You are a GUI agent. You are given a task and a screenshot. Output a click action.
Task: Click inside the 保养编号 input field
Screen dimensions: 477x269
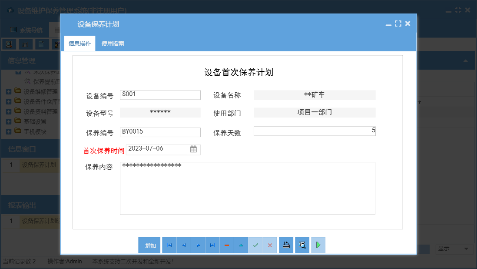tap(160, 132)
